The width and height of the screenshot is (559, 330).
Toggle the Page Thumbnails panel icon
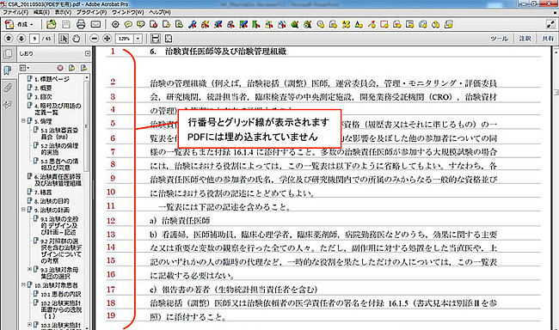click(8, 54)
